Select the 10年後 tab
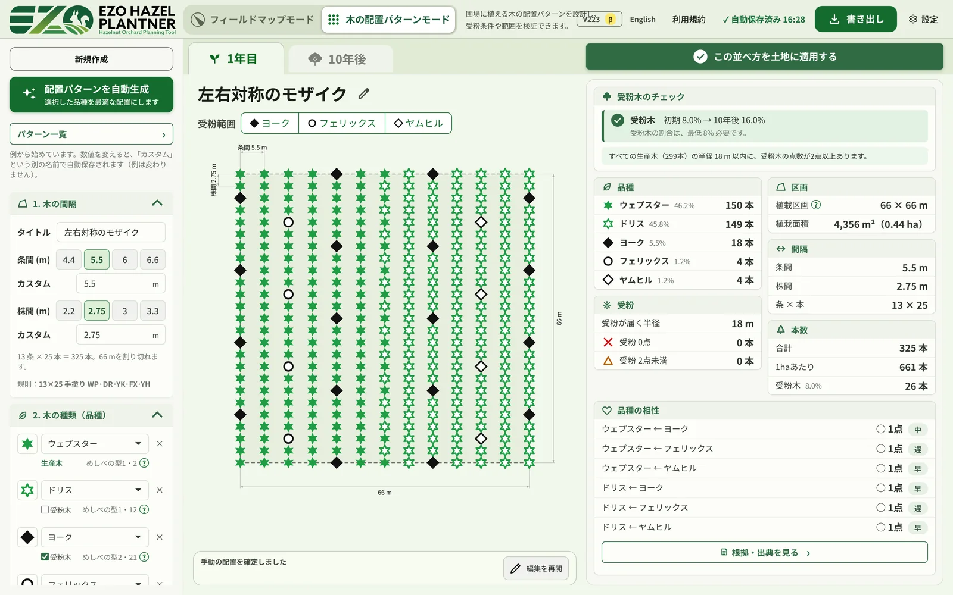The height and width of the screenshot is (595, 953). (x=341, y=59)
